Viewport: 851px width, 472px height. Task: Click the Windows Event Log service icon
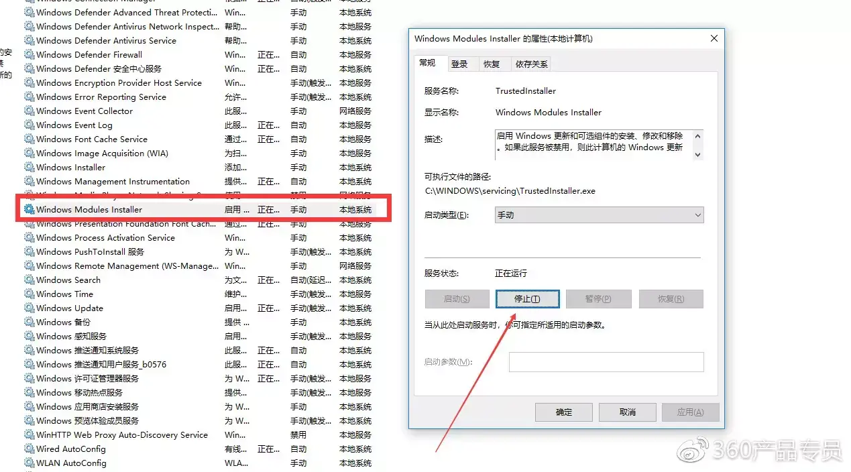point(30,125)
